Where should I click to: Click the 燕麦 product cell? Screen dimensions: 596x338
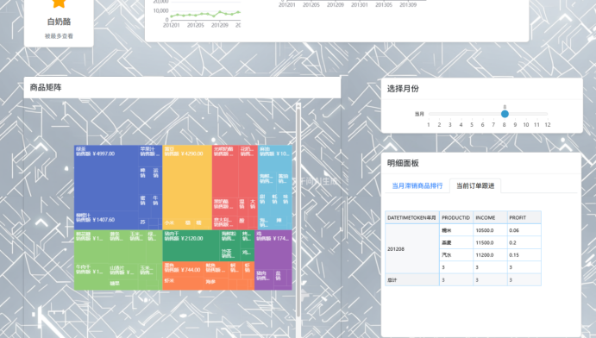pos(456,242)
